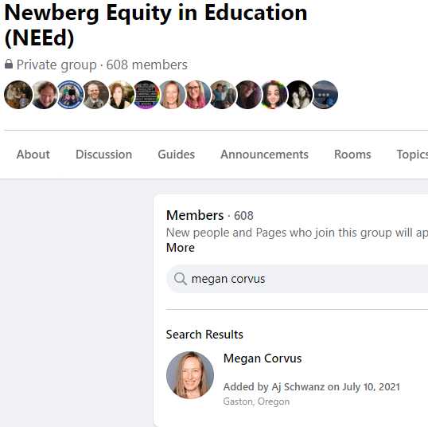Click the pink-haired woman with glasses avatar

pos(196,95)
